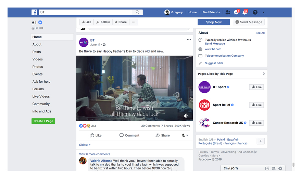Click View 6 more comments
This screenshot has width=301, height=179.
[x=95, y=154]
